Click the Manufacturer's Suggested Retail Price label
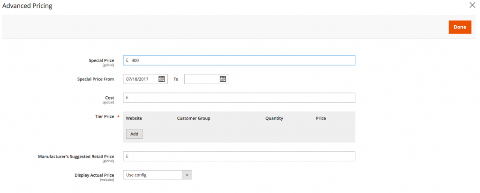 pos(76,157)
